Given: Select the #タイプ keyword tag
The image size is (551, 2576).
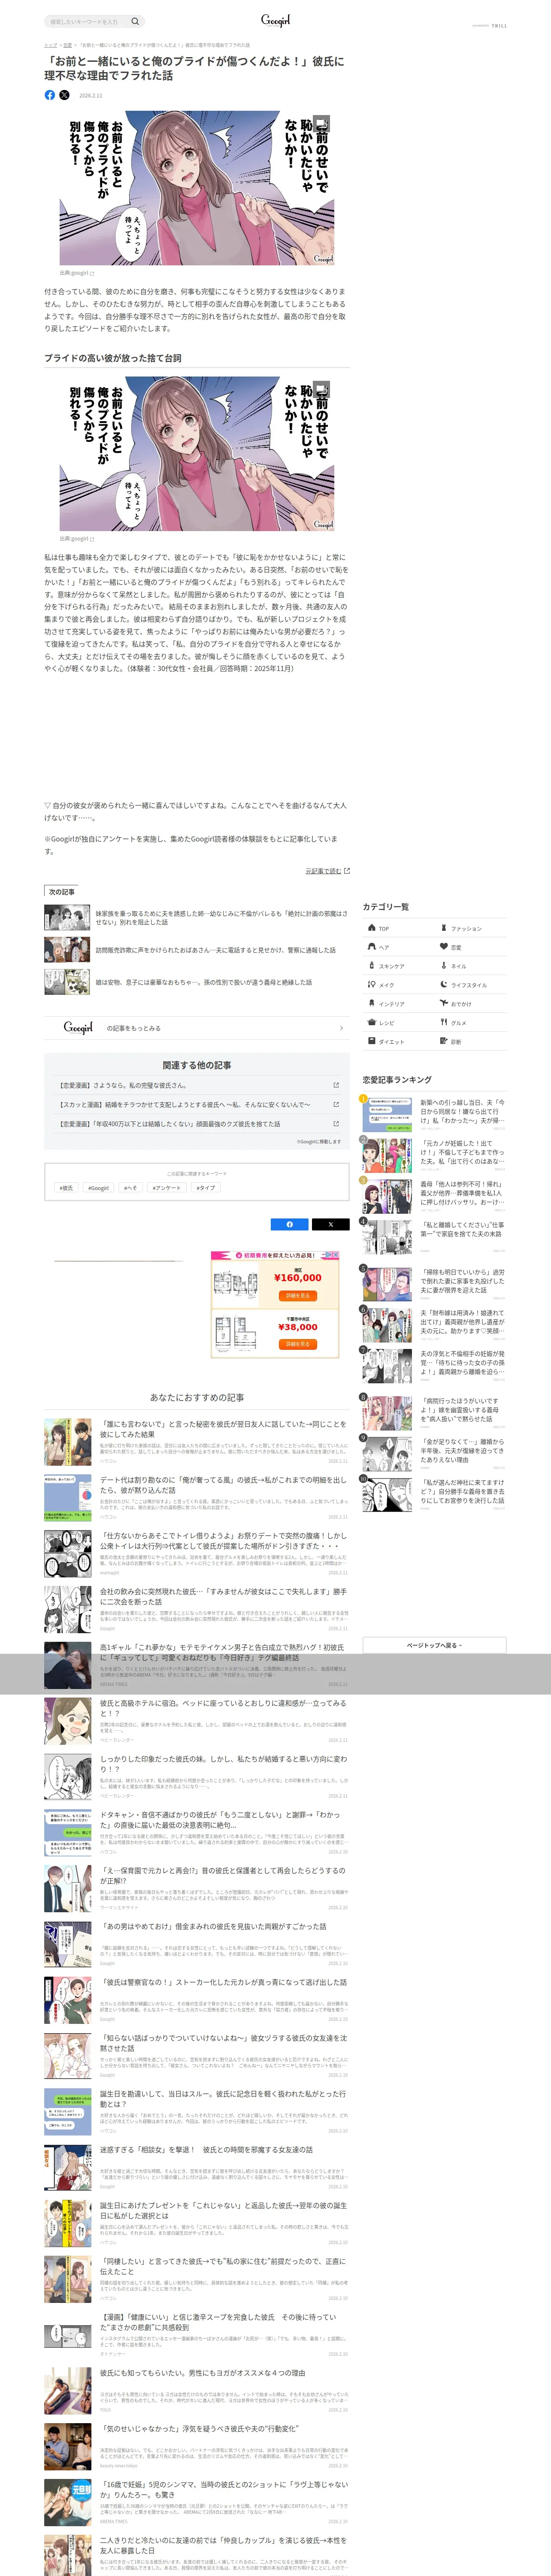Looking at the screenshot, I should point(205,1188).
